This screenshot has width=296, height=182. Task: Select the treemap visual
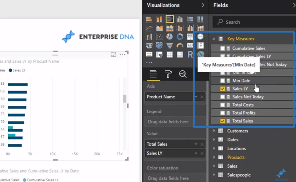point(190,37)
